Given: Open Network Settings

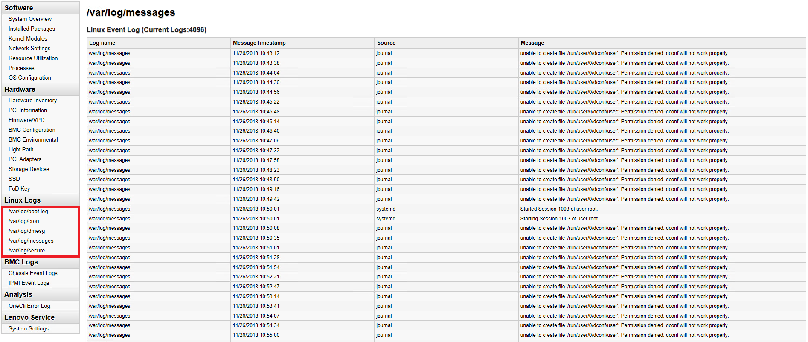Looking at the screenshot, I should pos(29,48).
